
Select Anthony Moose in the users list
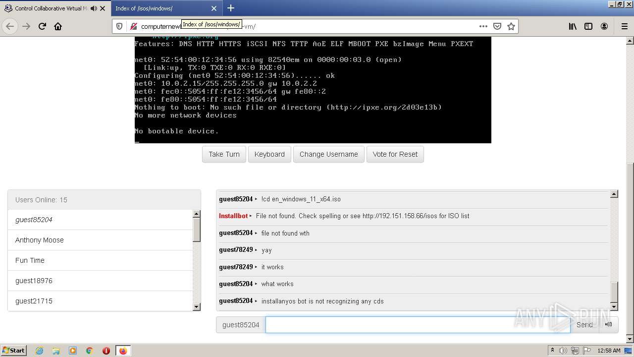click(x=100, y=240)
